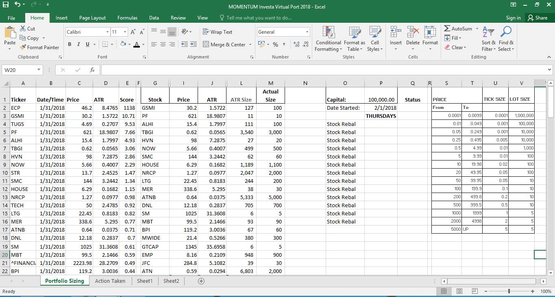This screenshot has height=297, width=555.
Task: Open Sort & Filter menu
Action: pyautogui.click(x=488, y=39)
